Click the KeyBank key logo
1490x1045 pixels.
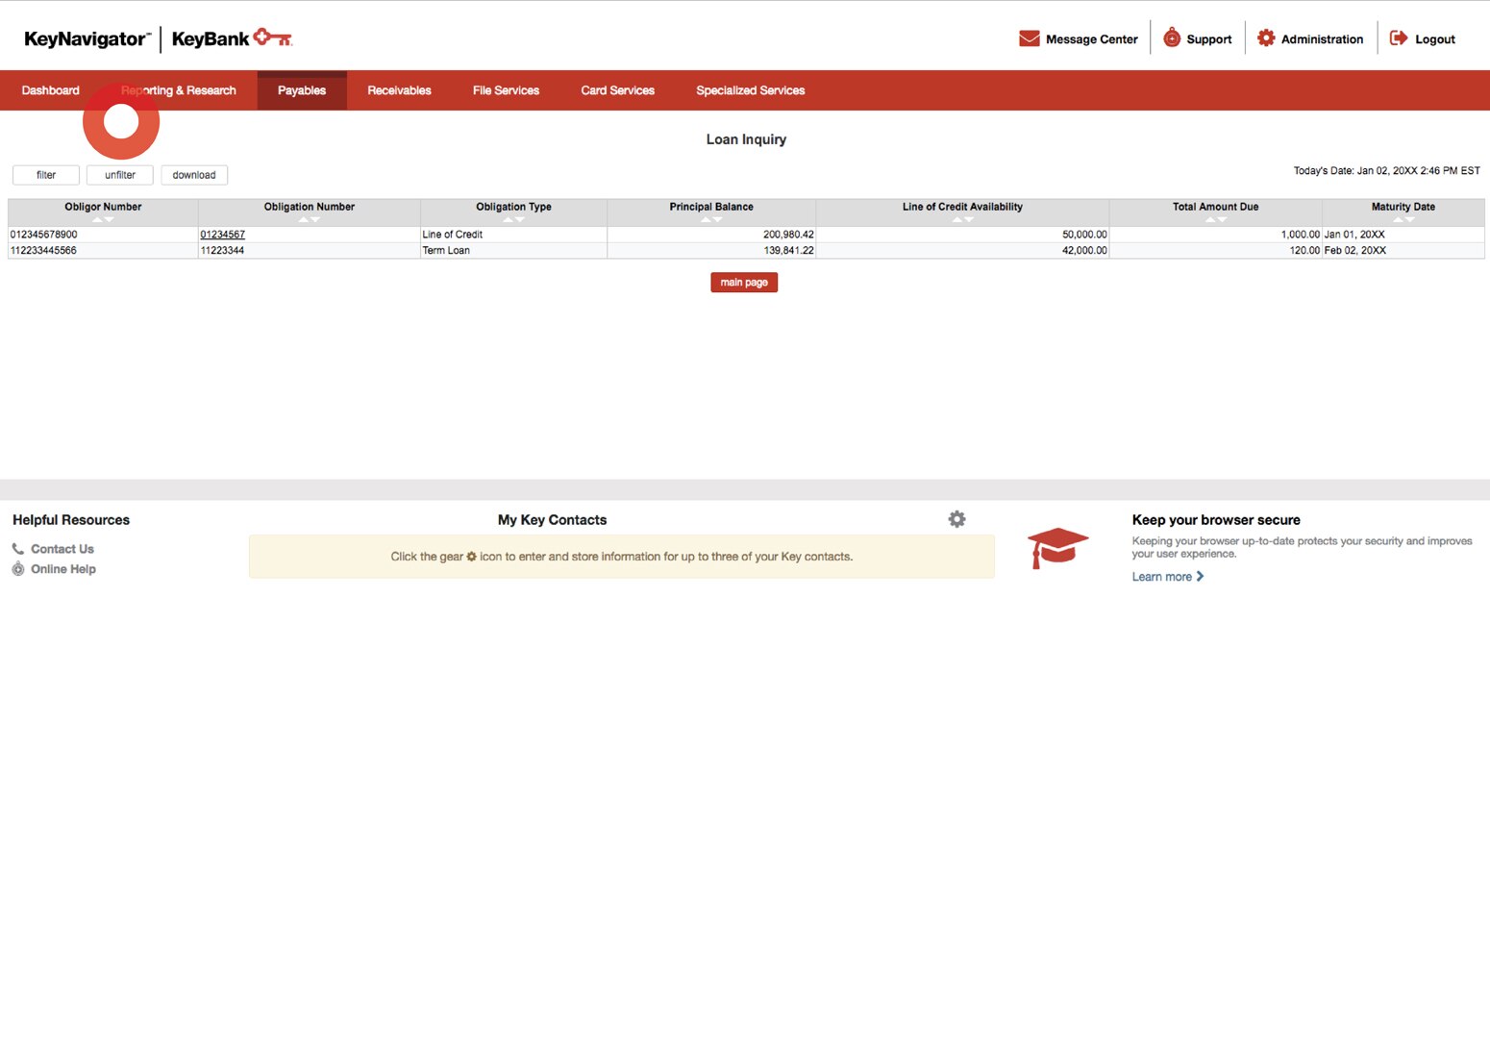[x=273, y=37]
